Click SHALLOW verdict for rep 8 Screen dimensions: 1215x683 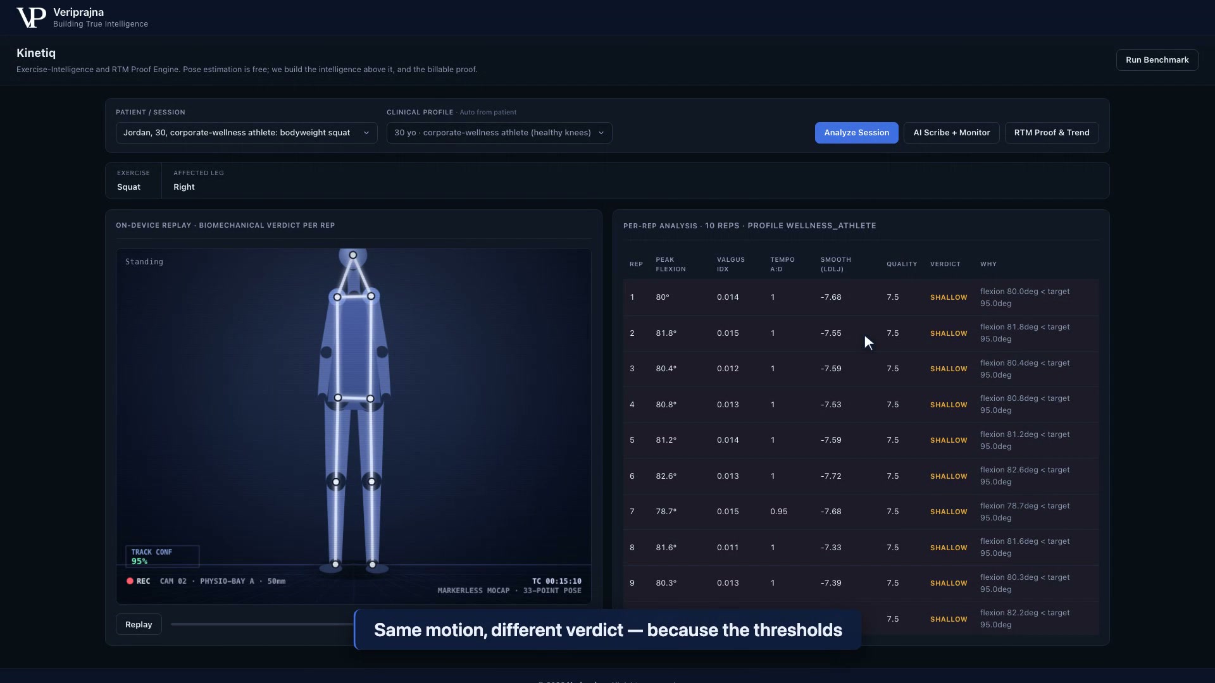949,548
